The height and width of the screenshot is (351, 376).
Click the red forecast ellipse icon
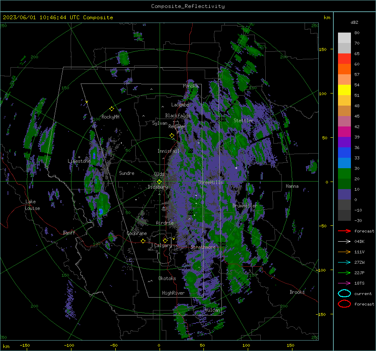coord(344,304)
